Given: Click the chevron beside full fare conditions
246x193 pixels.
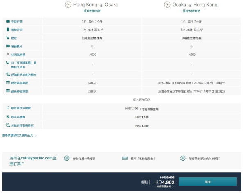Looking at the screenshot, I should (x=36, y=136).
